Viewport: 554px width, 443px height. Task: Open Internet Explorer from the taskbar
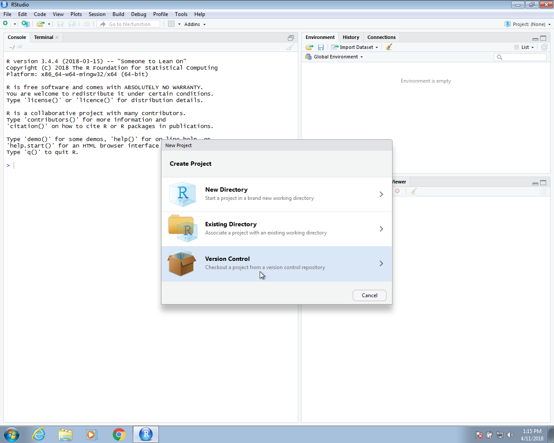pyautogui.click(x=39, y=434)
